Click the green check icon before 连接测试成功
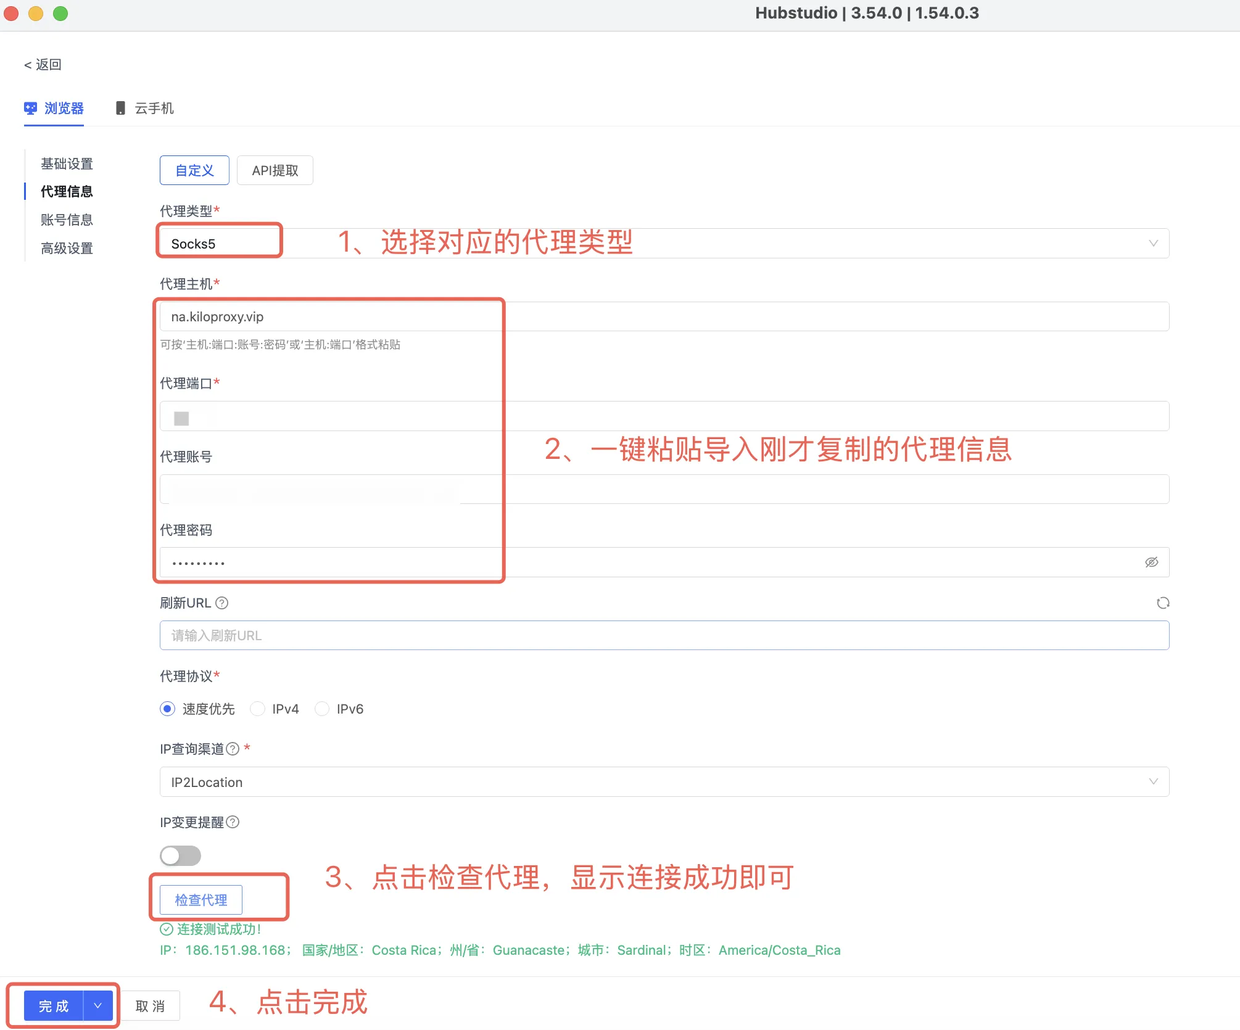1240x1030 pixels. (x=167, y=929)
